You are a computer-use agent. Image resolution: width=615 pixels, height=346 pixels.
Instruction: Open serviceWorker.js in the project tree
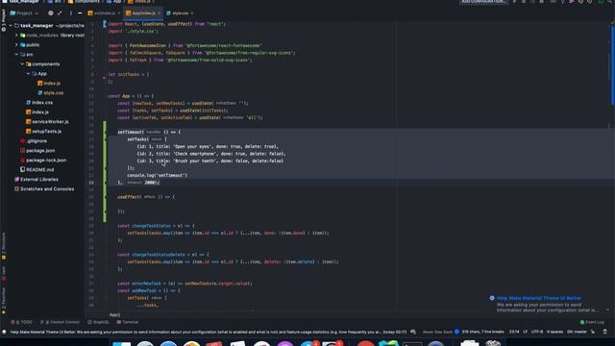click(x=47, y=122)
